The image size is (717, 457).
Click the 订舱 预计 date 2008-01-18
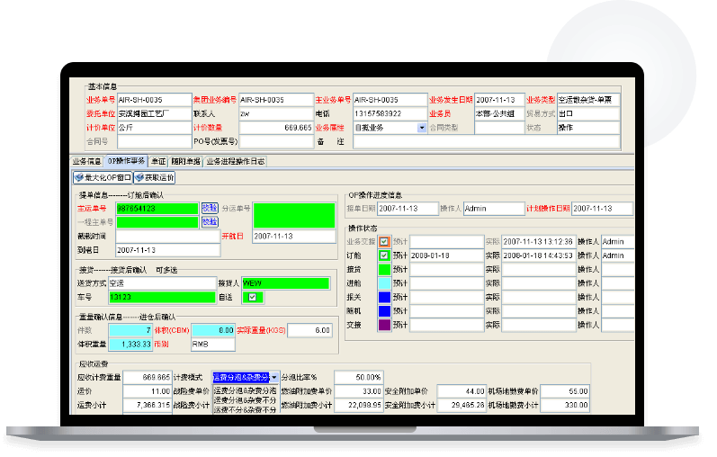pyautogui.click(x=447, y=255)
